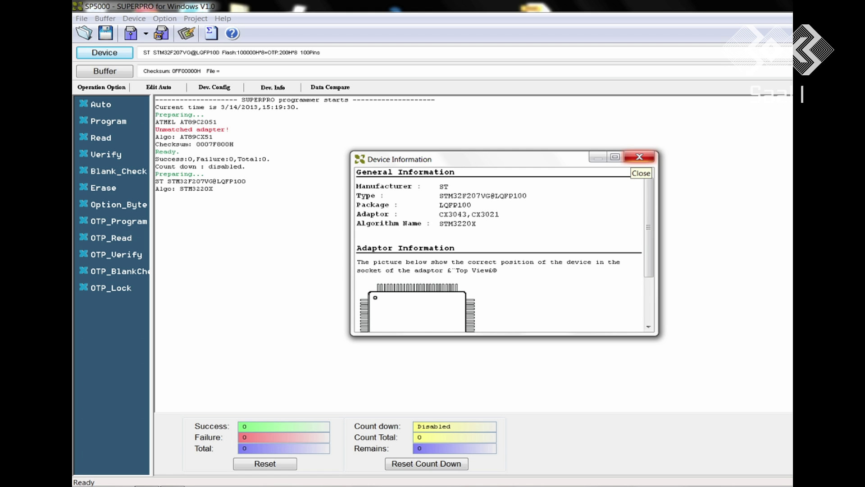865x487 pixels.
Task: Run the OTP_Read operation
Action: pos(105,238)
